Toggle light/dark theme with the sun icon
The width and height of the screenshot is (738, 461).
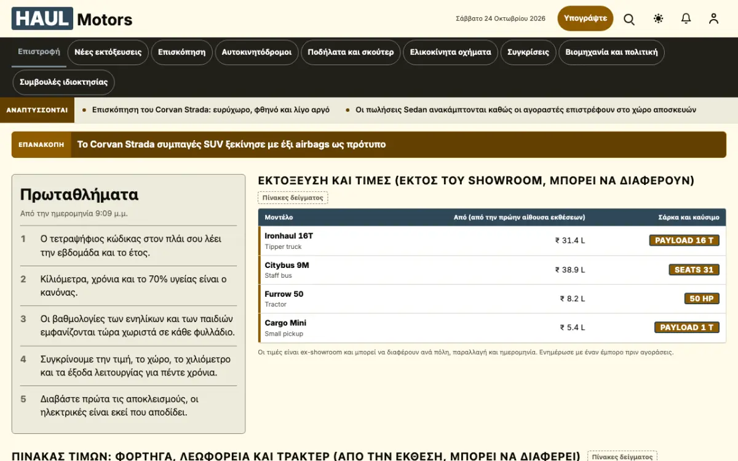(x=659, y=18)
